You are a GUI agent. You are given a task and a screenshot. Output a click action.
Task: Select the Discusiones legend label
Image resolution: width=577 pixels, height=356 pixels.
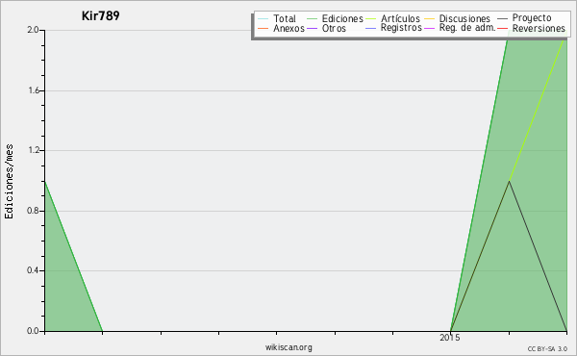[x=464, y=18]
